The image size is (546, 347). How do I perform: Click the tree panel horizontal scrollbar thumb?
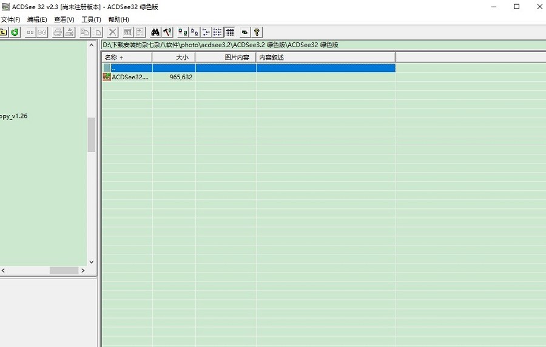[x=64, y=270]
